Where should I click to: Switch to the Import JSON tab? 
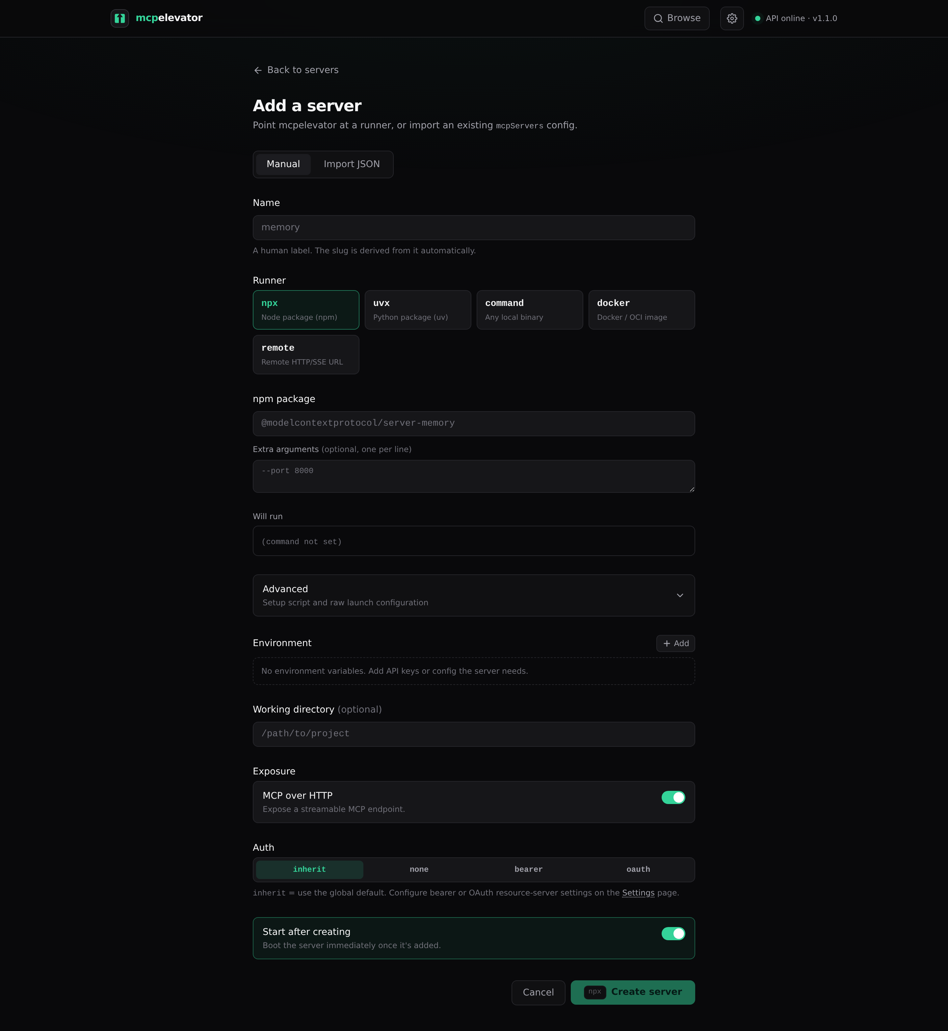pyautogui.click(x=352, y=164)
